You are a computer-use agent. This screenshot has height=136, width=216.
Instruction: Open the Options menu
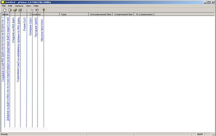coord(19,6)
